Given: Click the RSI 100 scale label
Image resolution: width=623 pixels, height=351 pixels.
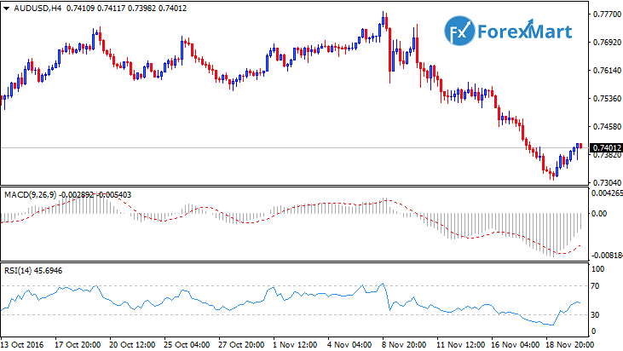Looking at the screenshot, I should point(597,269).
